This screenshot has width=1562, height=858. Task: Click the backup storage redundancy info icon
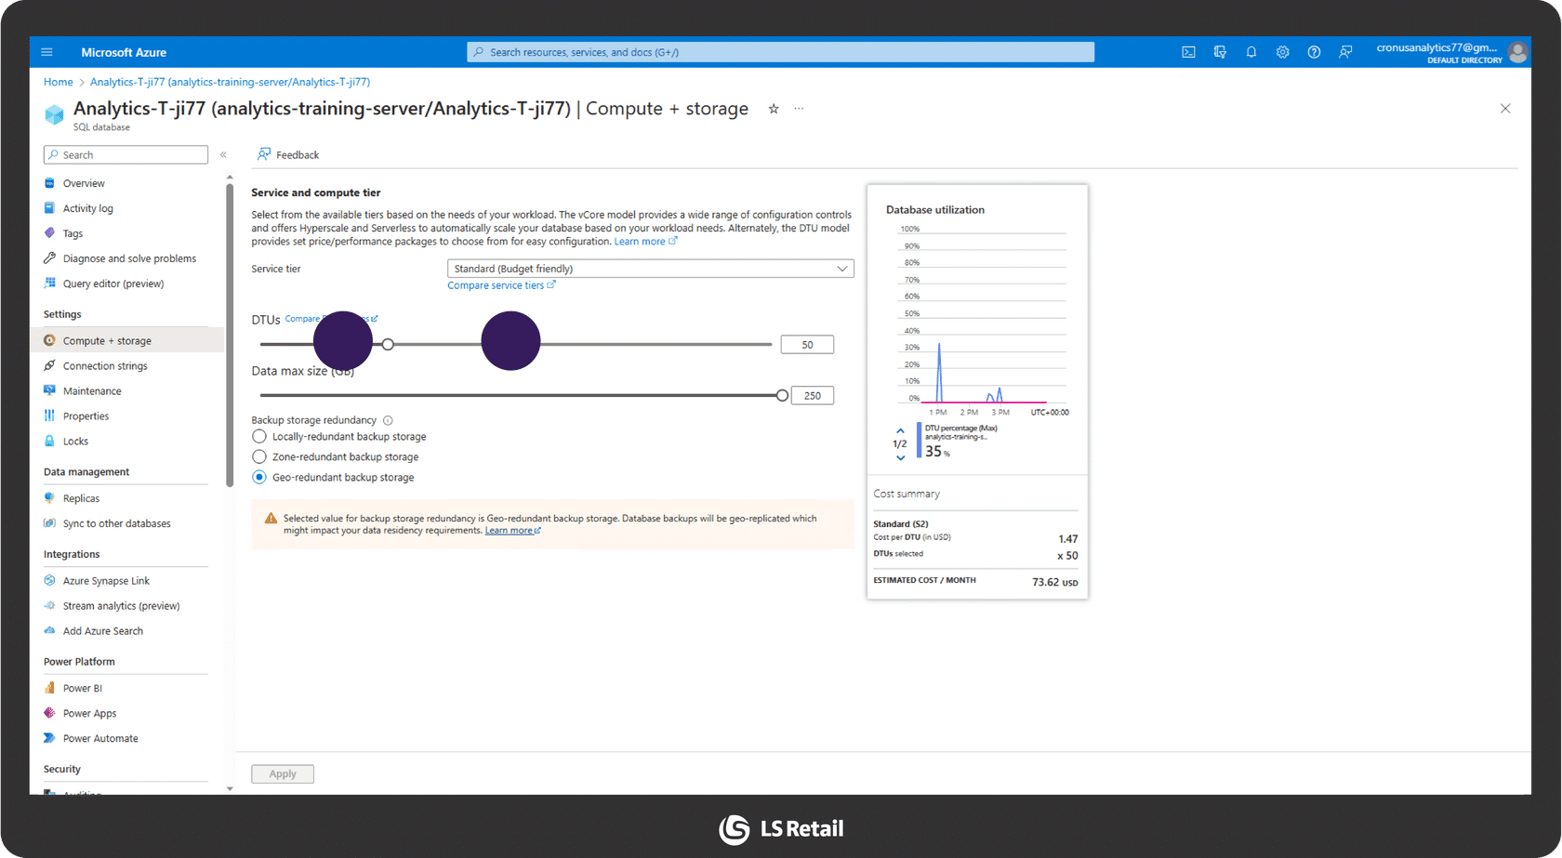388,420
